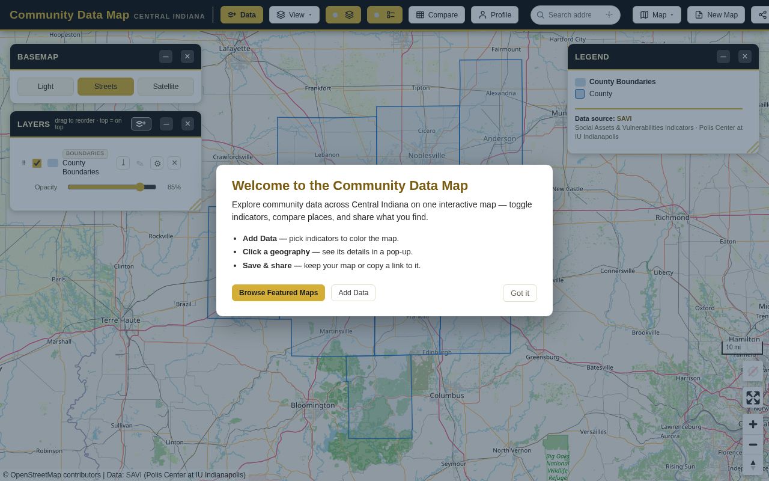Create a New Map
The width and height of the screenshot is (769, 481).
(x=716, y=15)
